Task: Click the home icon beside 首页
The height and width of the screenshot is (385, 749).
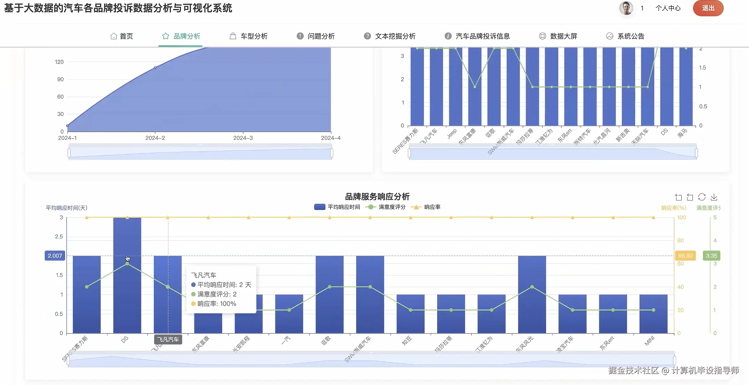Action: (x=114, y=36)
